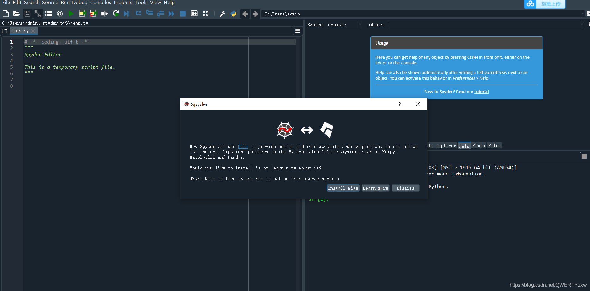Click the working directory path field
This screenshot has height=291, width=590.
click(421, 14)
